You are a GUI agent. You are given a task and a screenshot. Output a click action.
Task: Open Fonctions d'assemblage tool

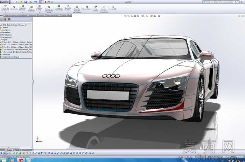click(x=59, y=8)
